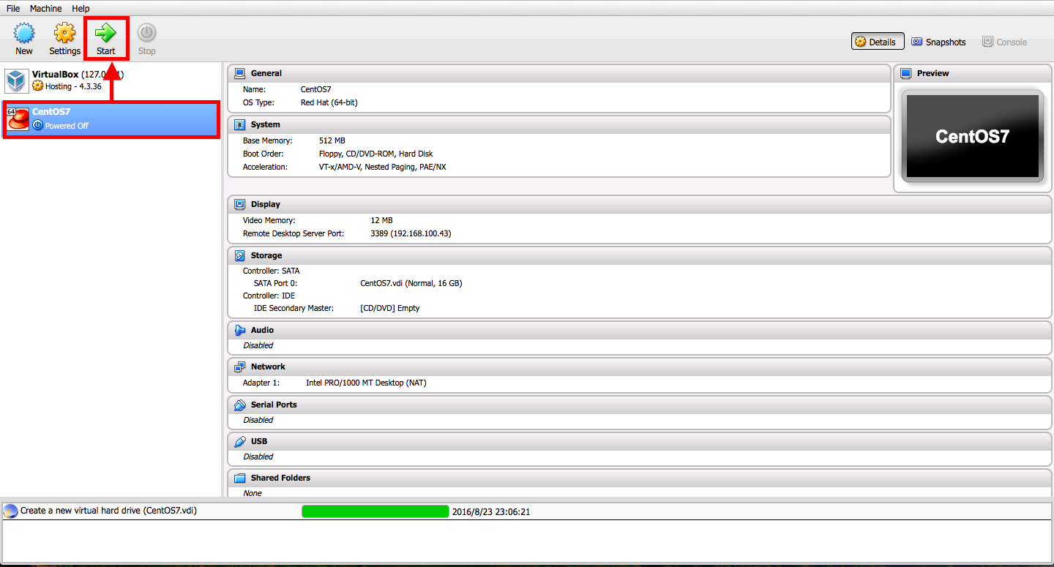Click CentOS7.vdi (Normal, 16 GB) storage entry
Viewport: 1054px width, 567px height.
coord(411,283)
